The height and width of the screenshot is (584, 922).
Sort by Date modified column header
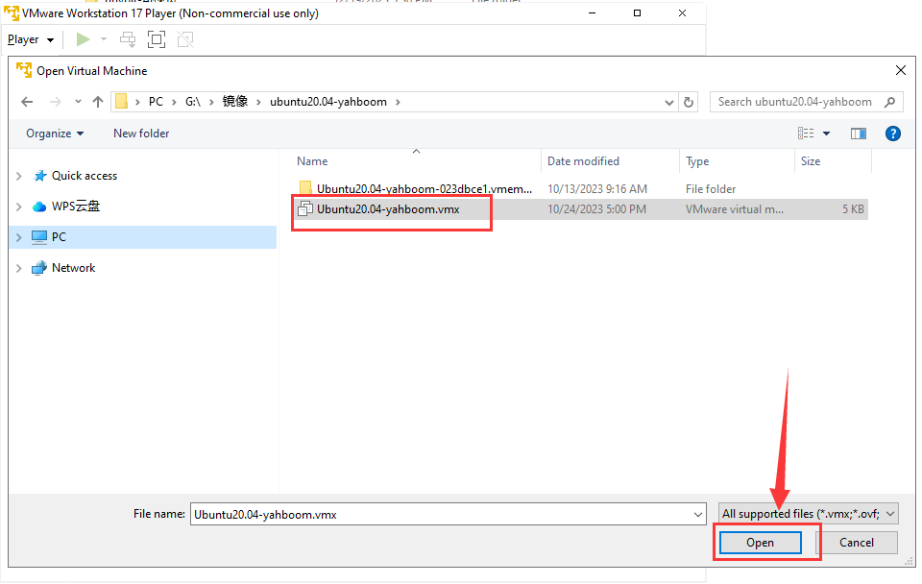pyautogui.click(x=583, y=161)
